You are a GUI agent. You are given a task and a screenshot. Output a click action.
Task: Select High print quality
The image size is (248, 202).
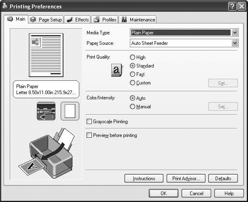pyautogui.click(x=138, y=57)
